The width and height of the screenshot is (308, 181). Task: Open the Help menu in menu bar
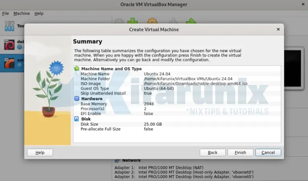(39, 14)
